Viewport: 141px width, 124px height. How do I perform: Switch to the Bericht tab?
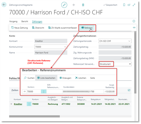[x=25, y=21]
